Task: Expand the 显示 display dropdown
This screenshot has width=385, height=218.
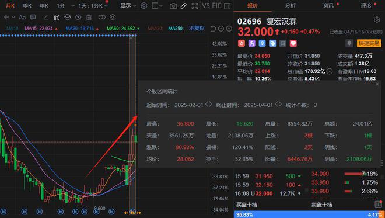Action: pyautogui.click(x=128, y=6)
